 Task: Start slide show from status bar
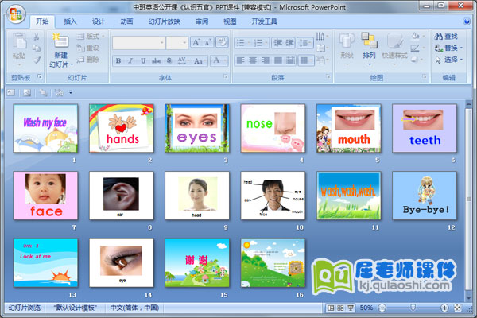click(x=351, y=307)
